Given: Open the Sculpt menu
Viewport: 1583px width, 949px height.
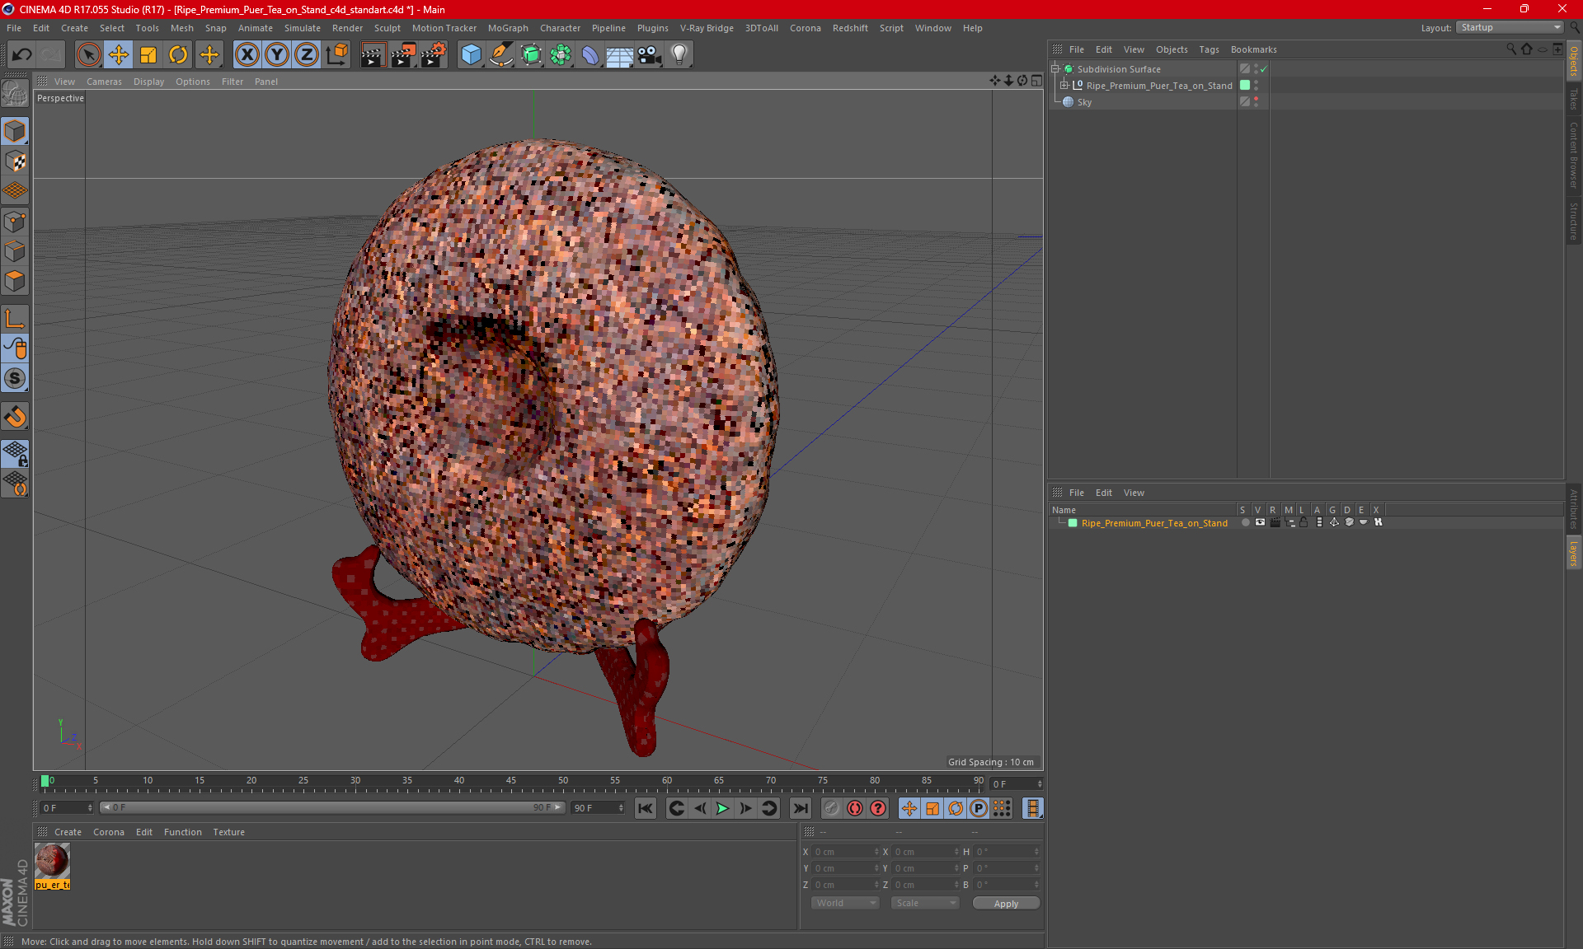Looking at the screenshot, I should (387, 28).
